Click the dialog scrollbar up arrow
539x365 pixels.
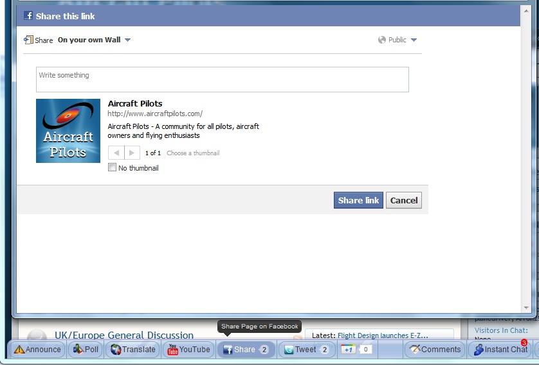[526, 11]
